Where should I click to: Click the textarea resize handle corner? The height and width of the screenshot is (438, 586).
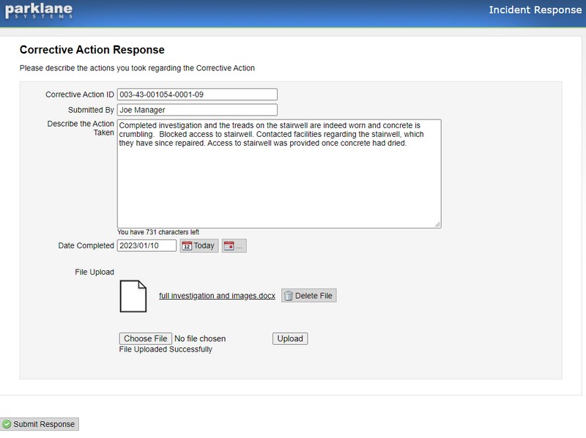[x=437, y=224]
